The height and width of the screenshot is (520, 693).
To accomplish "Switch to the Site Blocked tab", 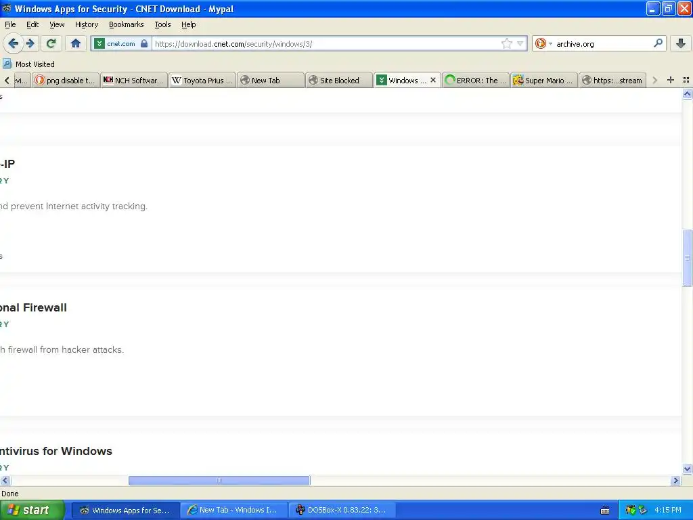I will point(340,80).
